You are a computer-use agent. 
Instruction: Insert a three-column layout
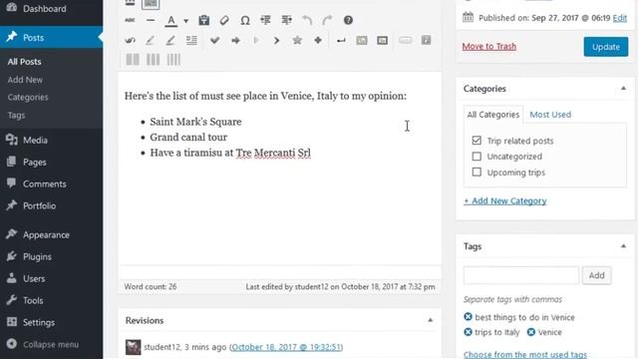153,60
